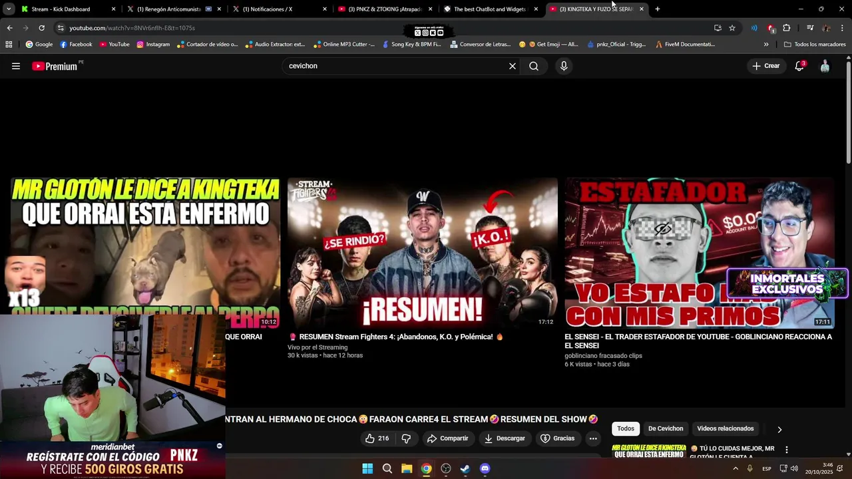This screenshot has width=852, height=479.
Task: Open Instagram bookmark
Action: tap(153, 45)
